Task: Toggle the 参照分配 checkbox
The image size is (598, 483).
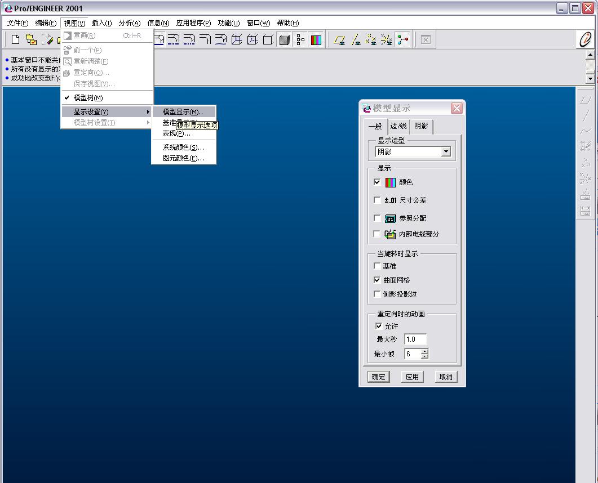Action: tap(377, 218)
